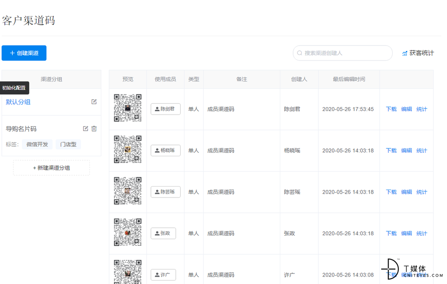Edit the 导购名片码 group via pencil icon
Image resolution: width=447 pixels, height=284 pixels.
[86, 129]
